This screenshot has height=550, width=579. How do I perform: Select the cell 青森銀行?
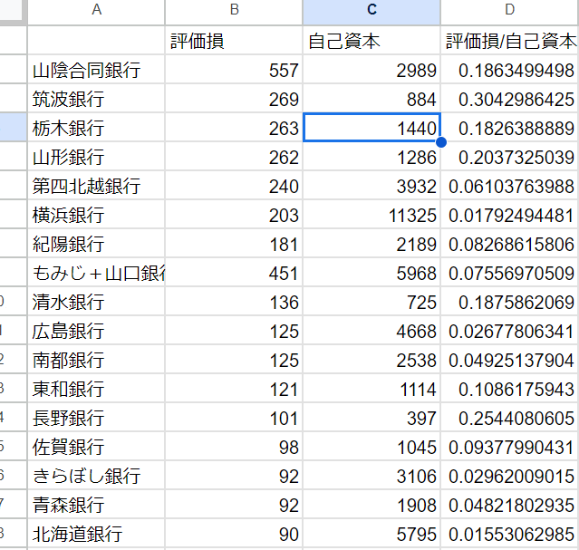point(96,505)
